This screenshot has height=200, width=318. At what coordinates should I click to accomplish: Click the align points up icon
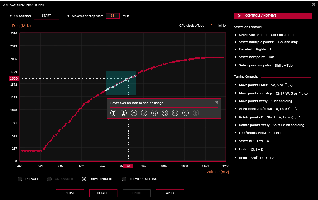tap(113, 113)
